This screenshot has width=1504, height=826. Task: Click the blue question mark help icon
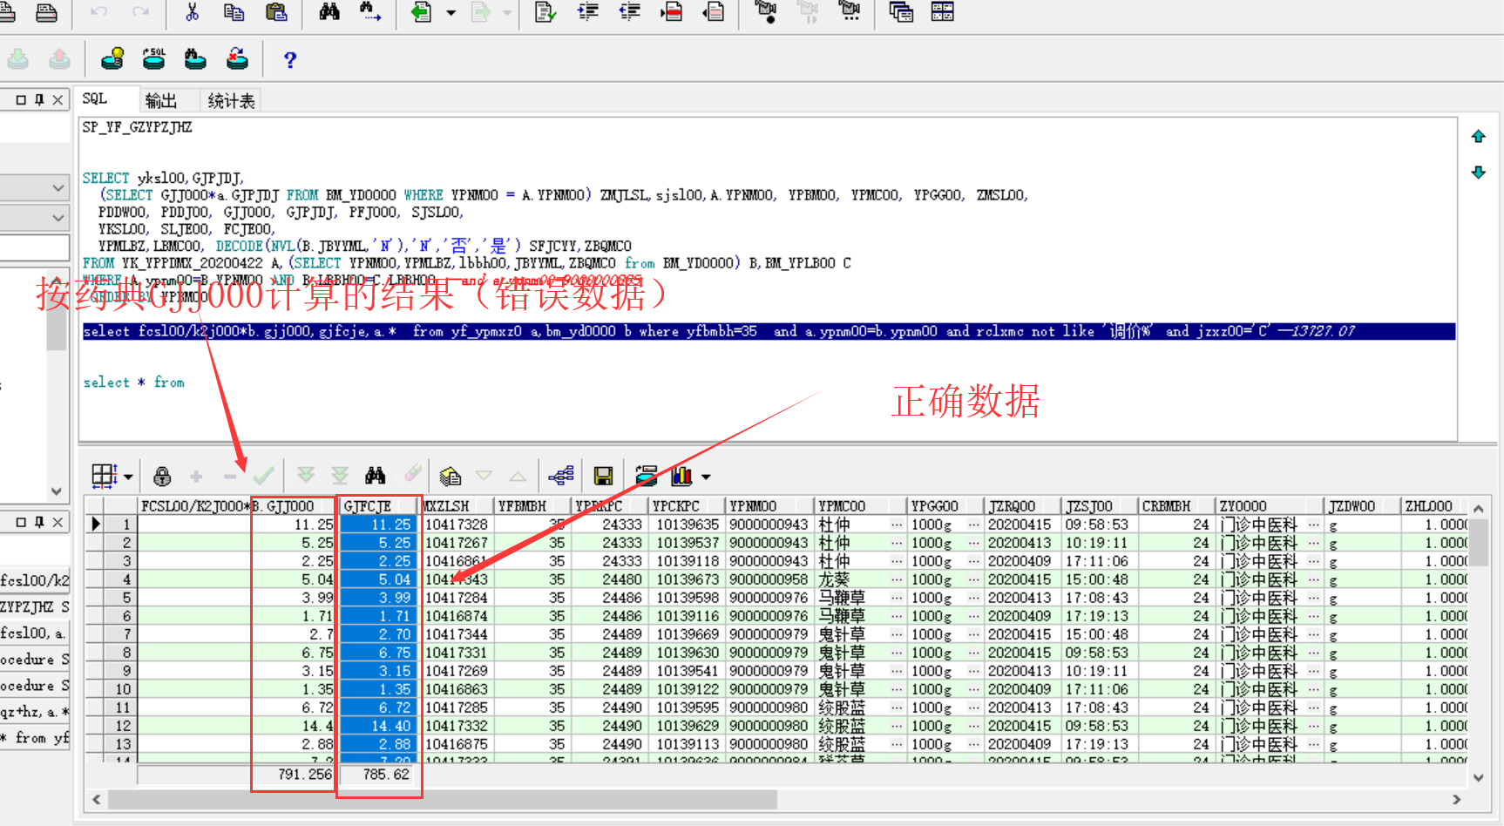[x=290, y=59]
